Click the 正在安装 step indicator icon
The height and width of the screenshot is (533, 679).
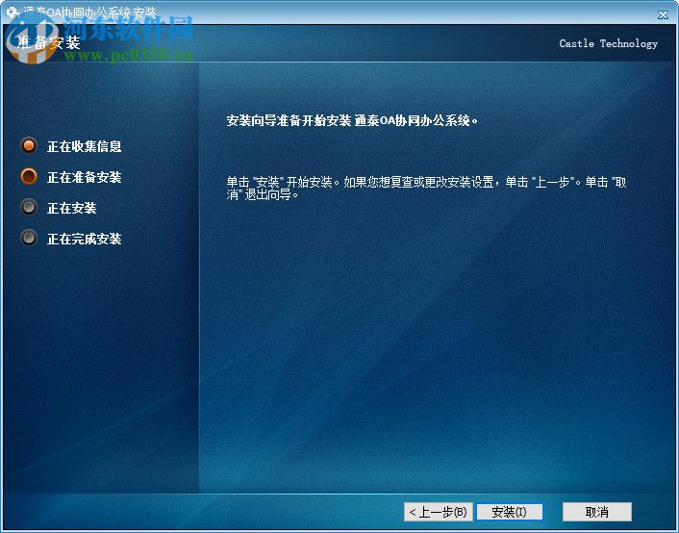29,207
